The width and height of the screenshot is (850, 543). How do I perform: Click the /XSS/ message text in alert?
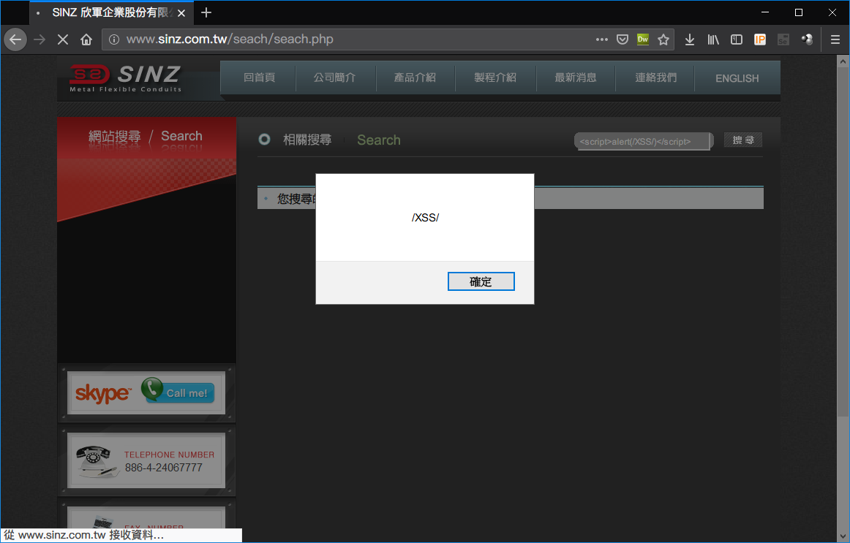[425, 218]
